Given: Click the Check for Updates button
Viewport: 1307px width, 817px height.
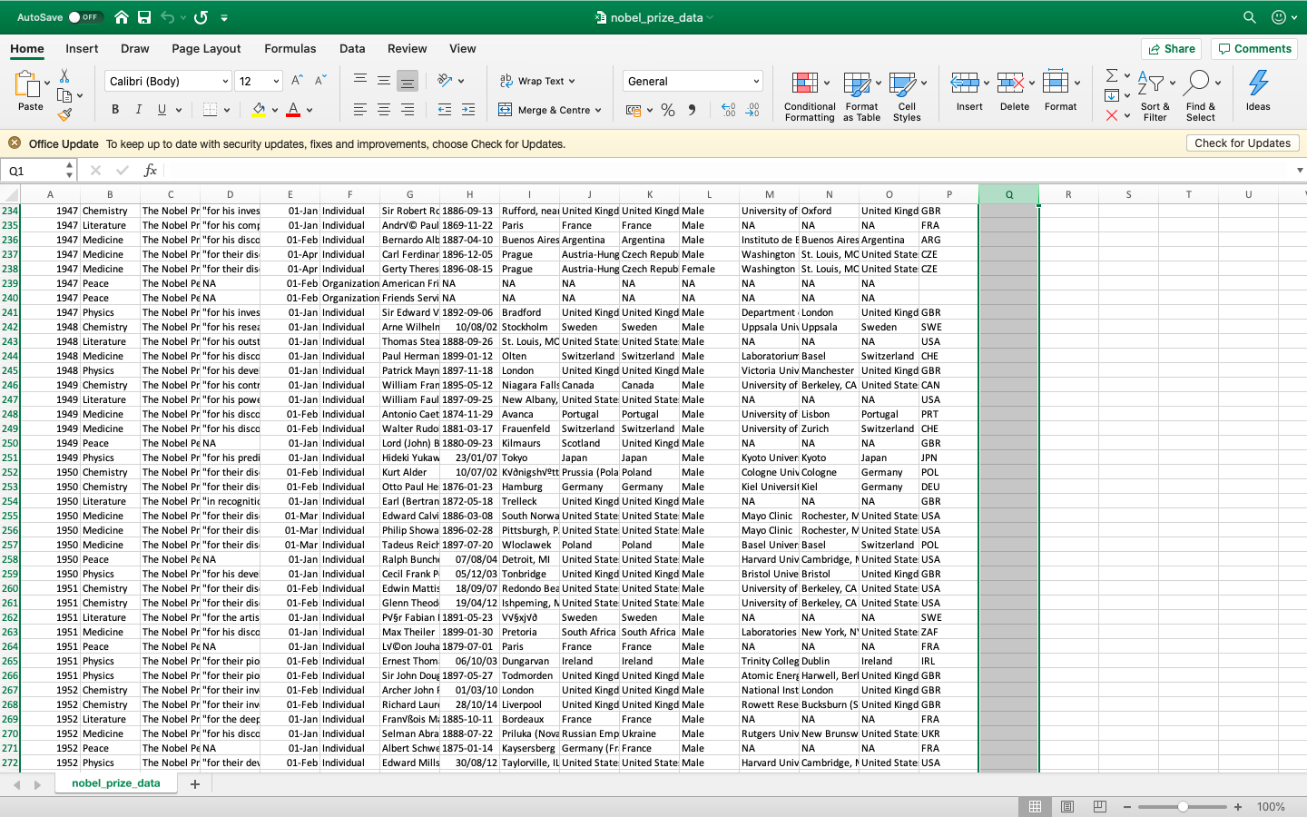Looking at the screenshot, I should tap(1243, 143).
